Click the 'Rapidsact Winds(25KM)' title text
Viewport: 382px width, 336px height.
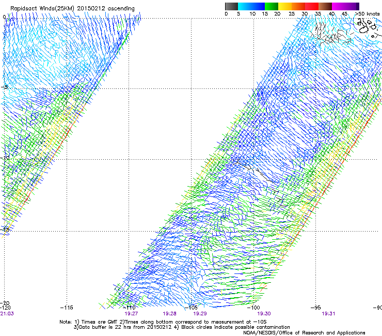click(x=42, y=9)
